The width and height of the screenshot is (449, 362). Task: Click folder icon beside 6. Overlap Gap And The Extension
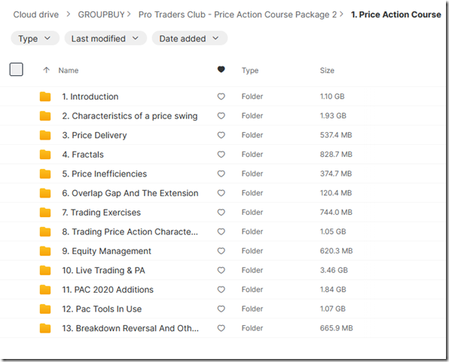click(x=45, y=193)
